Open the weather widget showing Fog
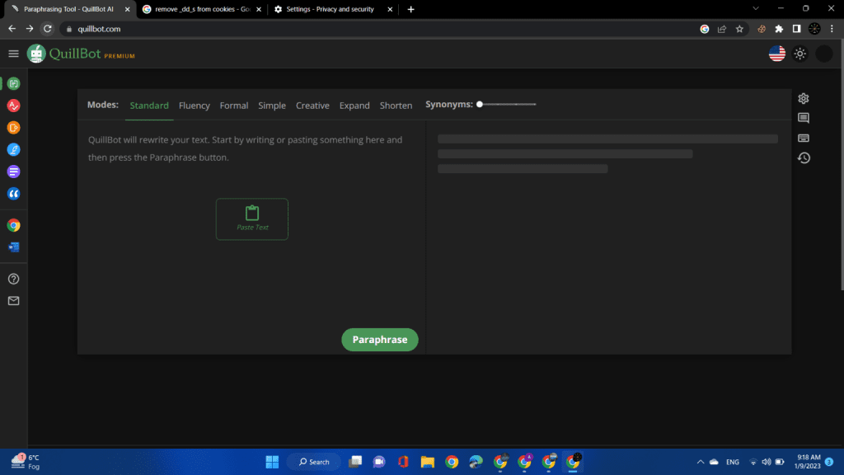The image size is (844, 475). click(26, 462)
